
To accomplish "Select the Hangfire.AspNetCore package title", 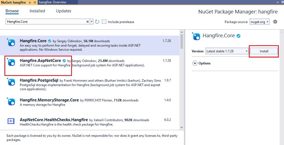I will click(x=40, y=61).
